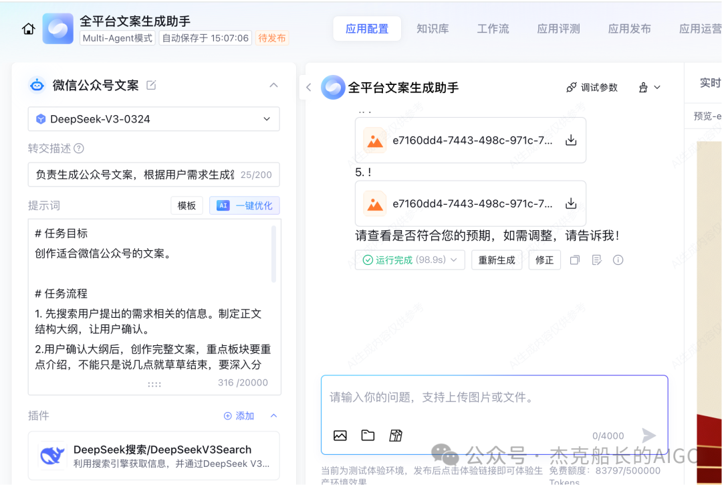This screenshot has width=722, height=485.
Task: Open the response notes edit icon
Action: 597,260
